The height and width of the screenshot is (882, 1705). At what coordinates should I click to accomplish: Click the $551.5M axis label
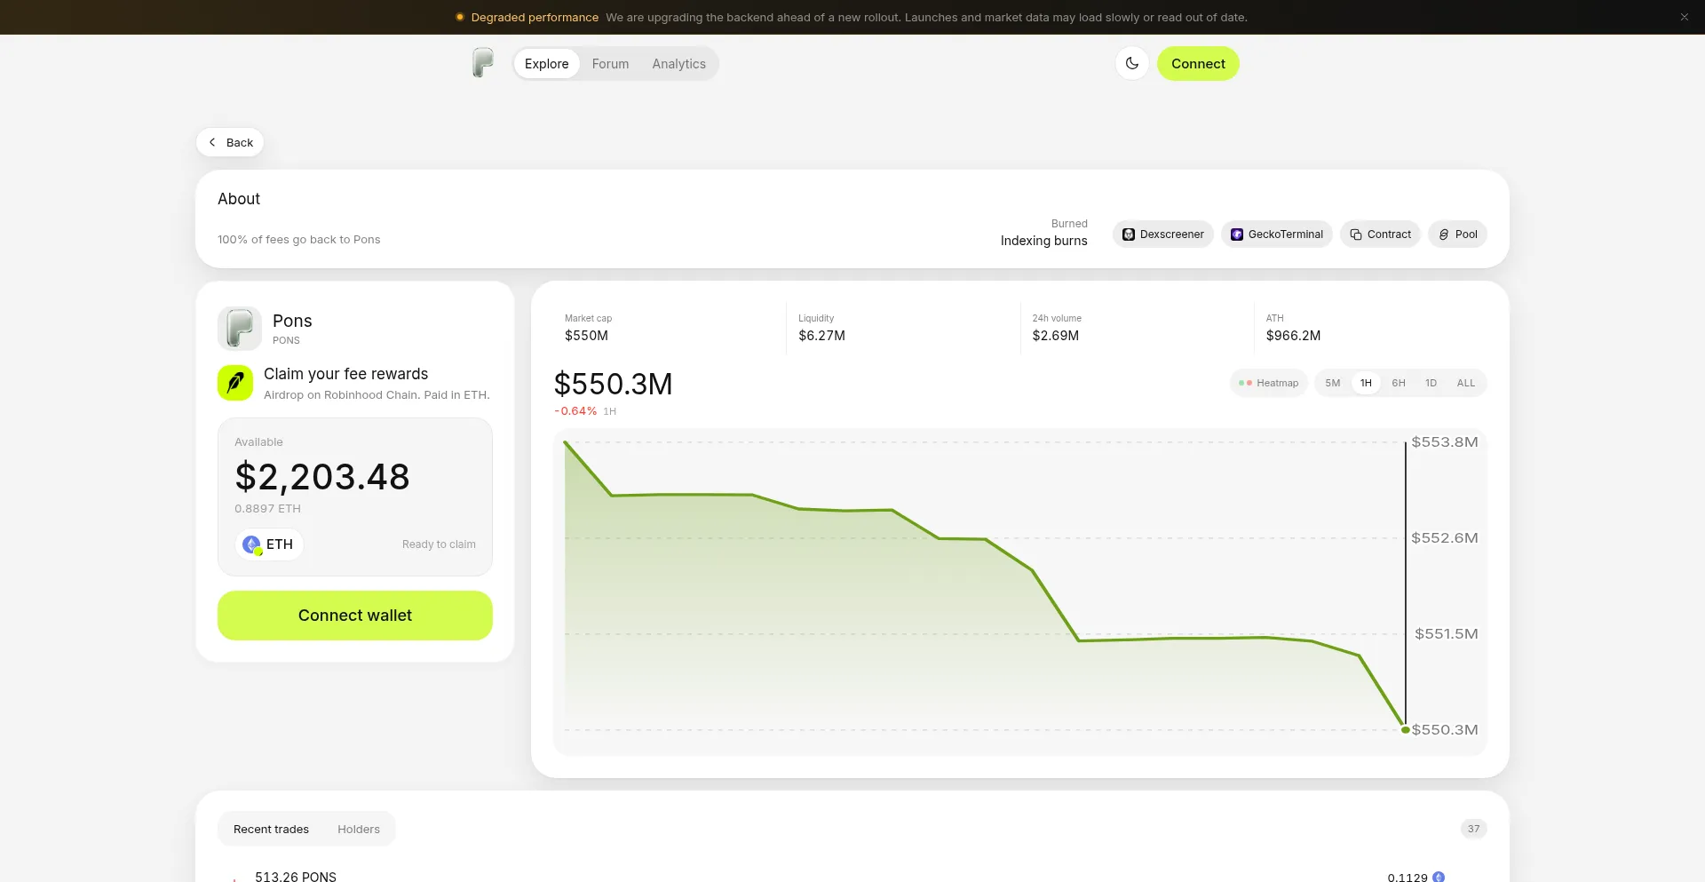pos(1447,634)
